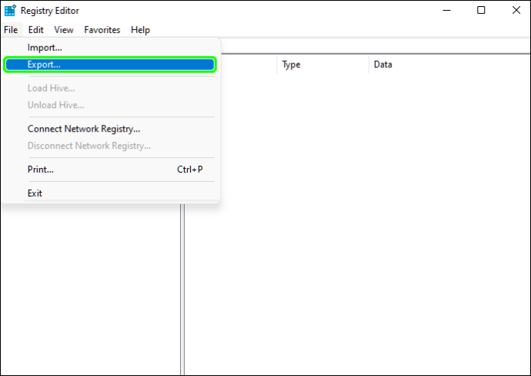Click the Registry Editor app icon
Viewport: 531px width, 376px height.
pos(10,11)
